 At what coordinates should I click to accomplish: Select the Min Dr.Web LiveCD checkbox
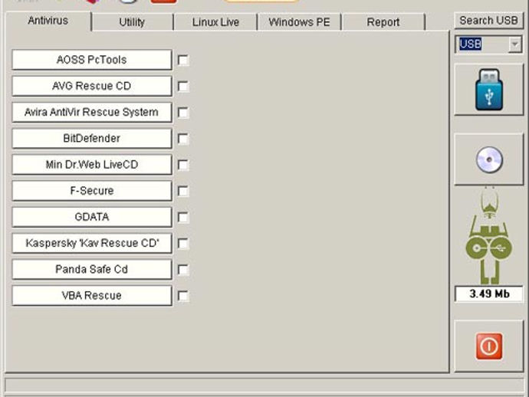tap(183, 165)
